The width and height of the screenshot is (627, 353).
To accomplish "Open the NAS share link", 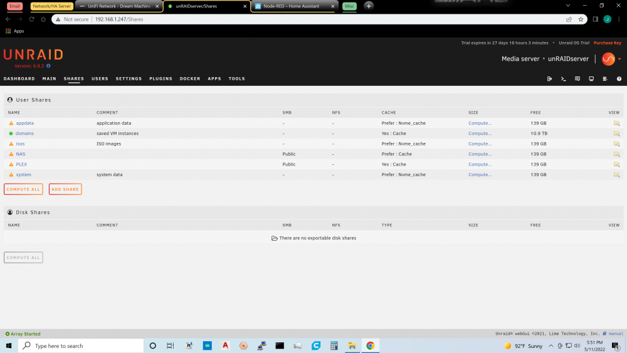I will (x=21, y=154).
